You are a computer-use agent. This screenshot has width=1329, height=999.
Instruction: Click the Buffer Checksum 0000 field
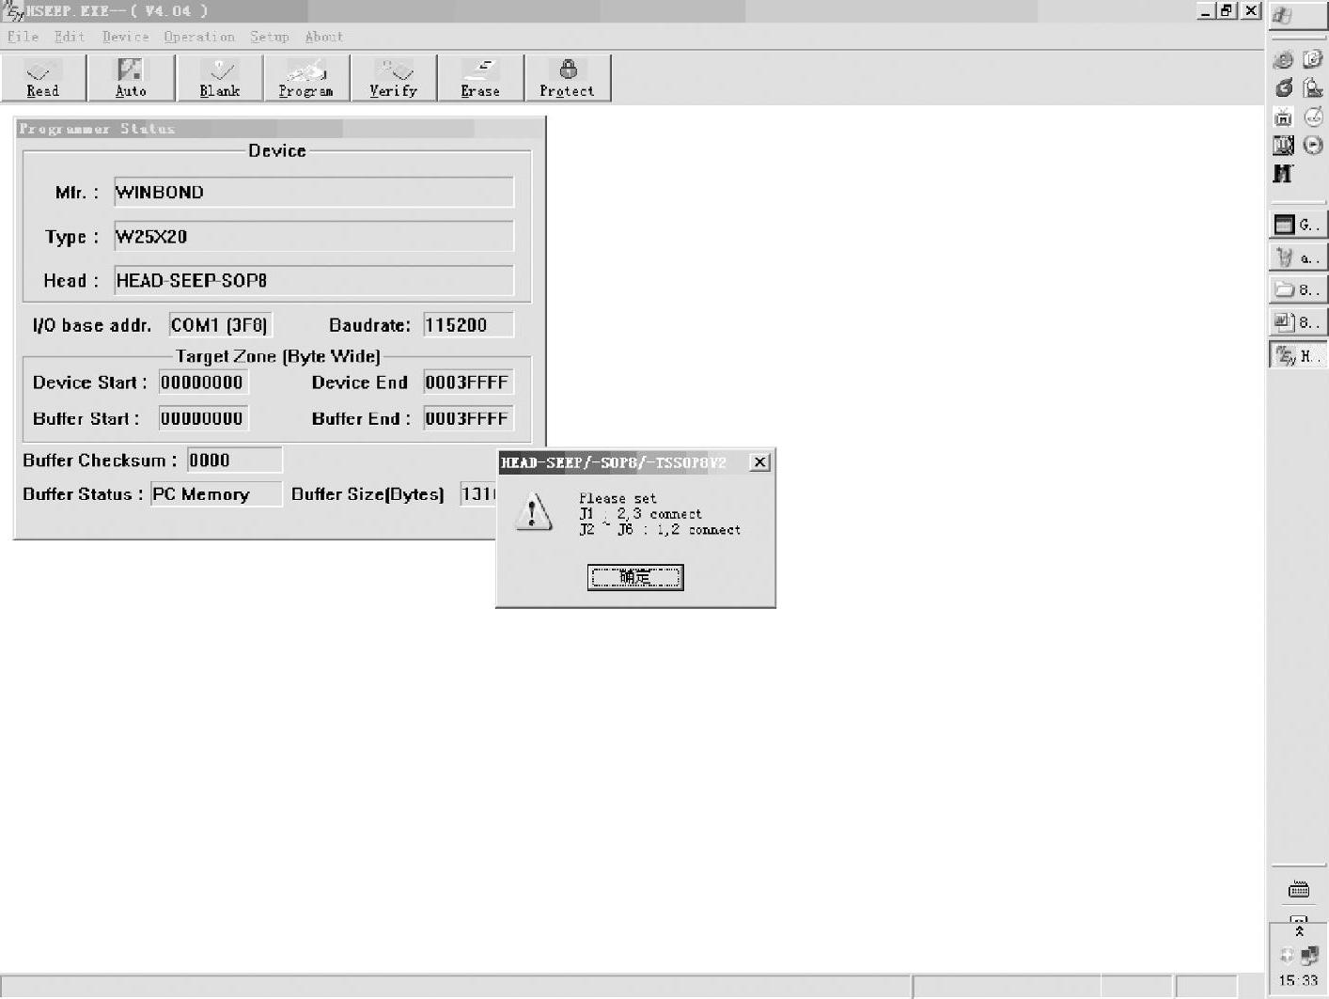pos(235,460)
